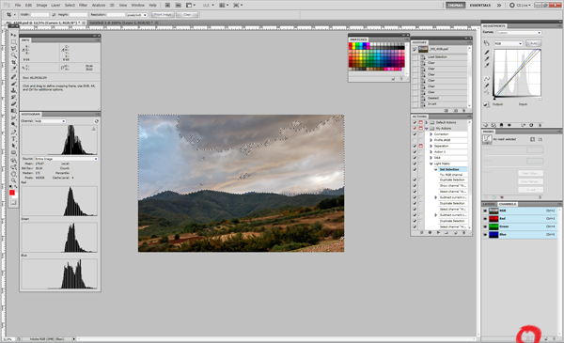The image size is (564, 343).
Task: Select the Hand tool
Action: click(13, 174)
